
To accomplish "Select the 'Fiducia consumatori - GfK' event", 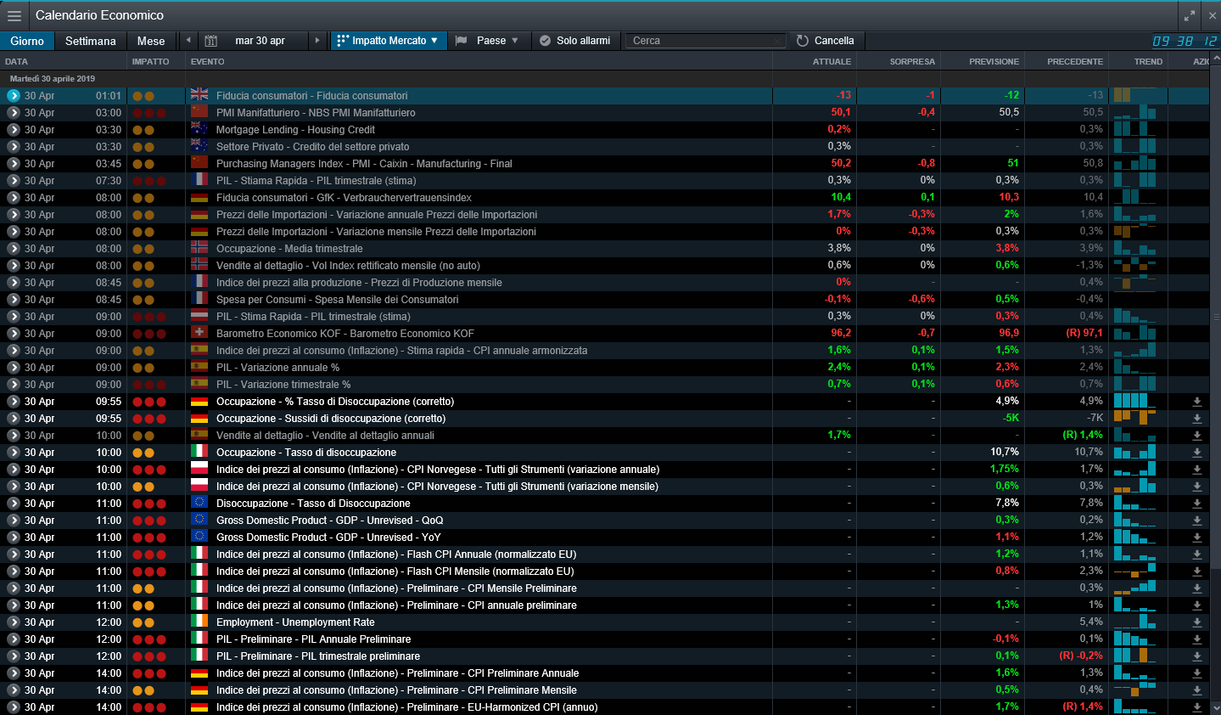I will tap(344, 198).
